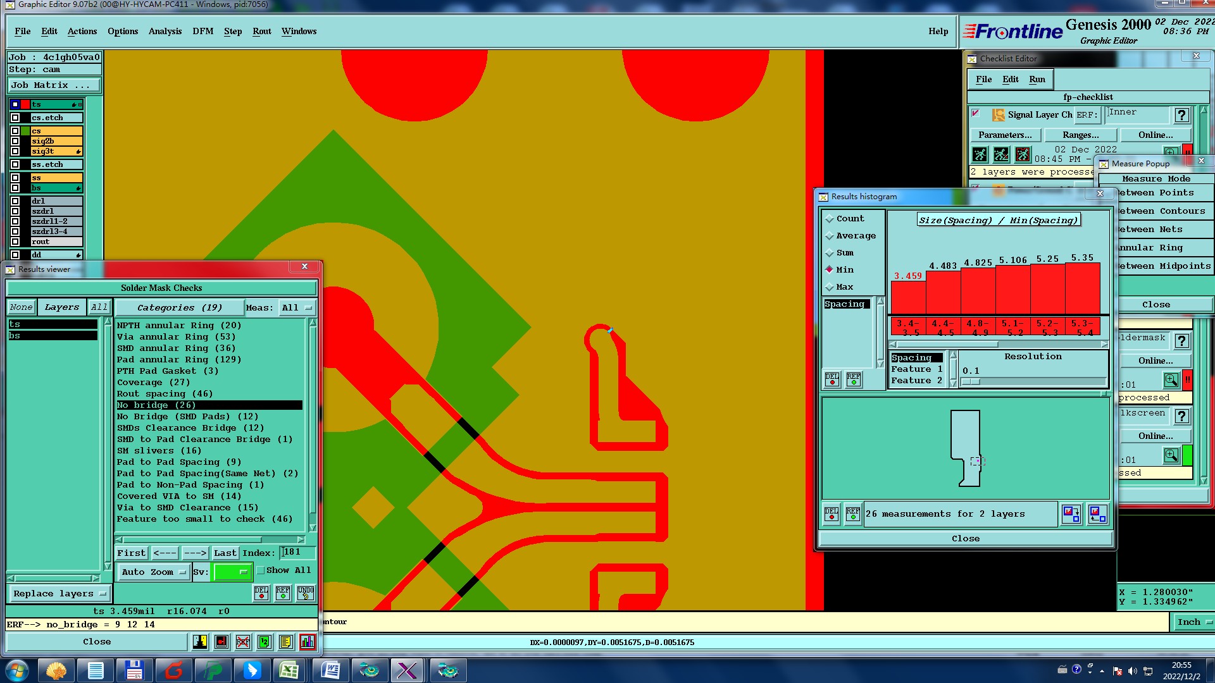This screenshot has height=683, width=1215.
Task: Click the UNDO icon in Results viewer
Action: click(x=306, y=593)
